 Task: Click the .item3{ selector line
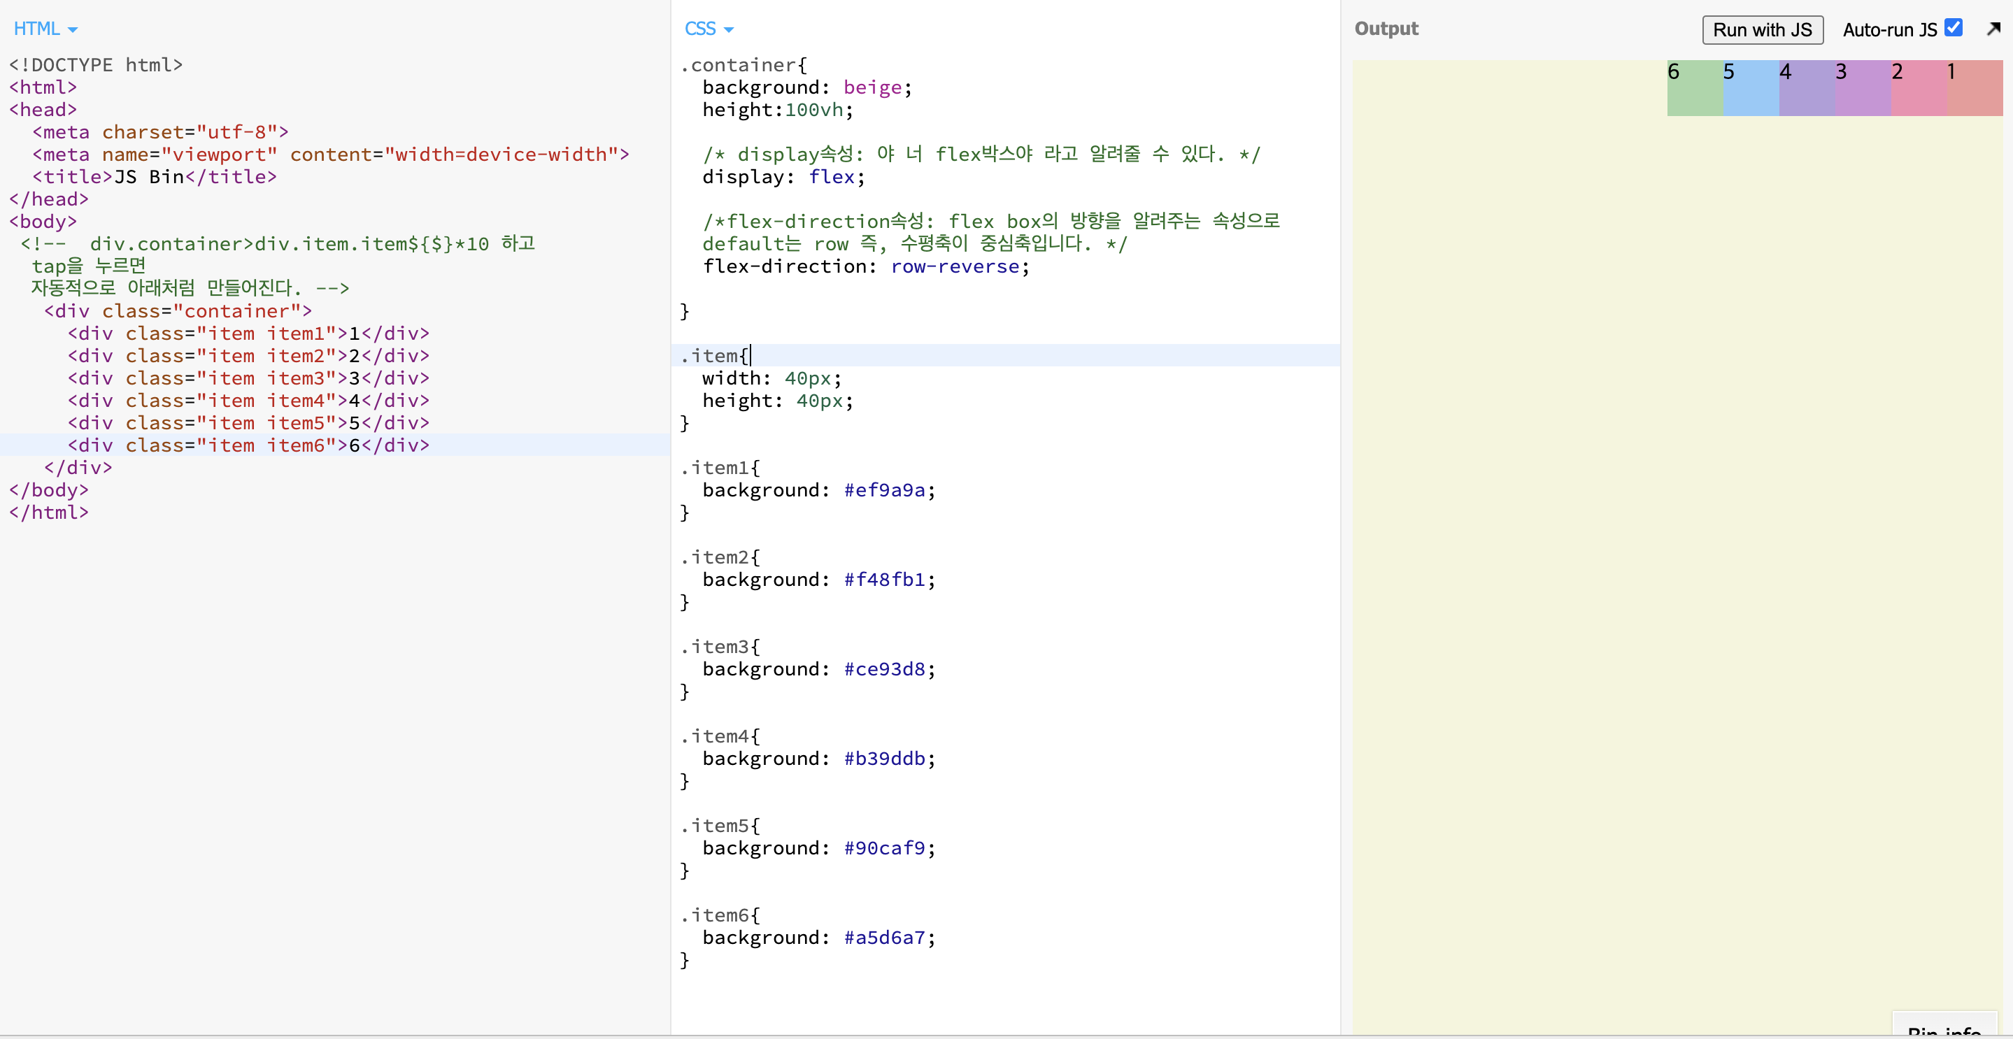[720, 646]
